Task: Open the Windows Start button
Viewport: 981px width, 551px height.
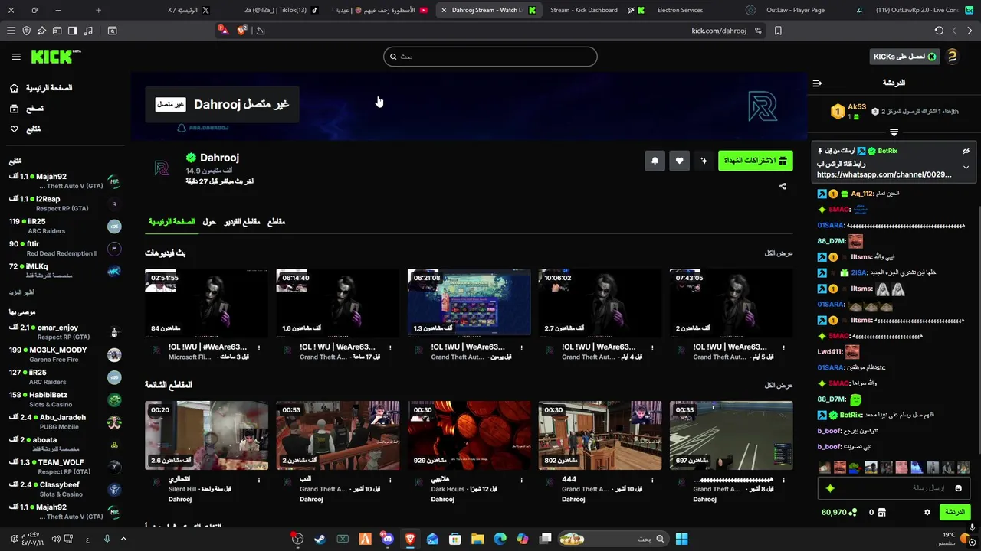Action: point(681,539)
